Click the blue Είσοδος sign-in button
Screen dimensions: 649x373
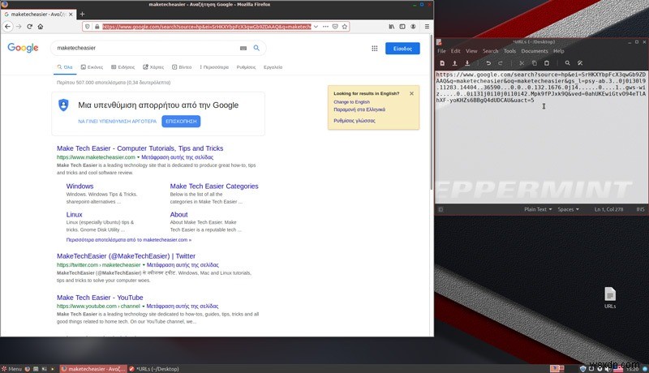tap(402, 49)
